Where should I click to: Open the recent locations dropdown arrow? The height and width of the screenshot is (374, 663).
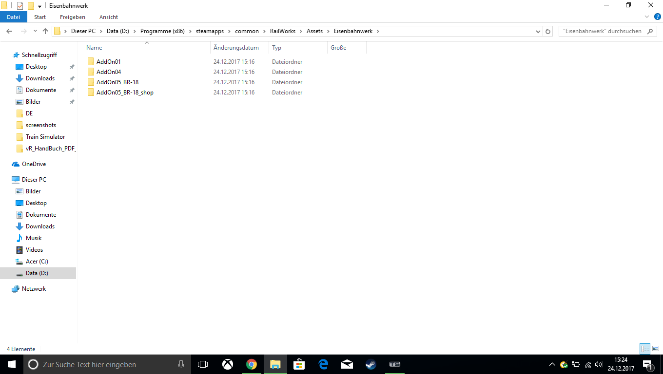click(35, 31)
